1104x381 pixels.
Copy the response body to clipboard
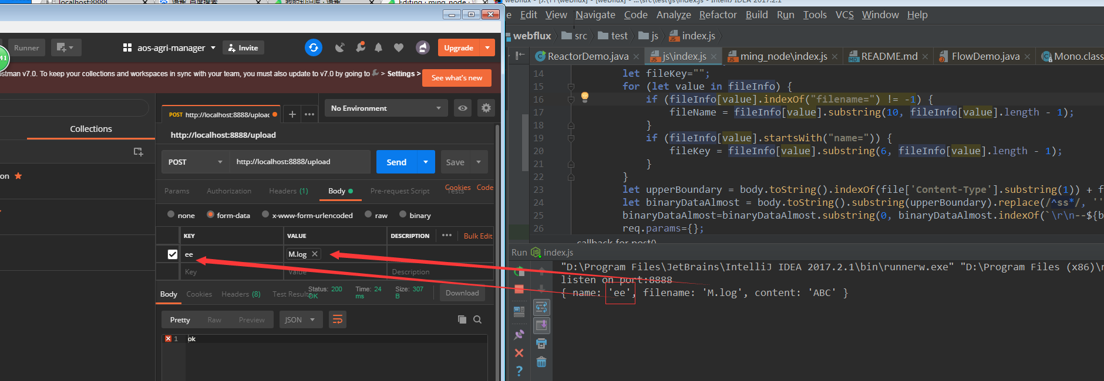462,319
